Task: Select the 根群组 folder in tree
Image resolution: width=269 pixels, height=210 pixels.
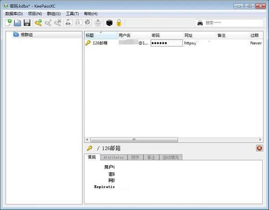Action: coord(26,35)
